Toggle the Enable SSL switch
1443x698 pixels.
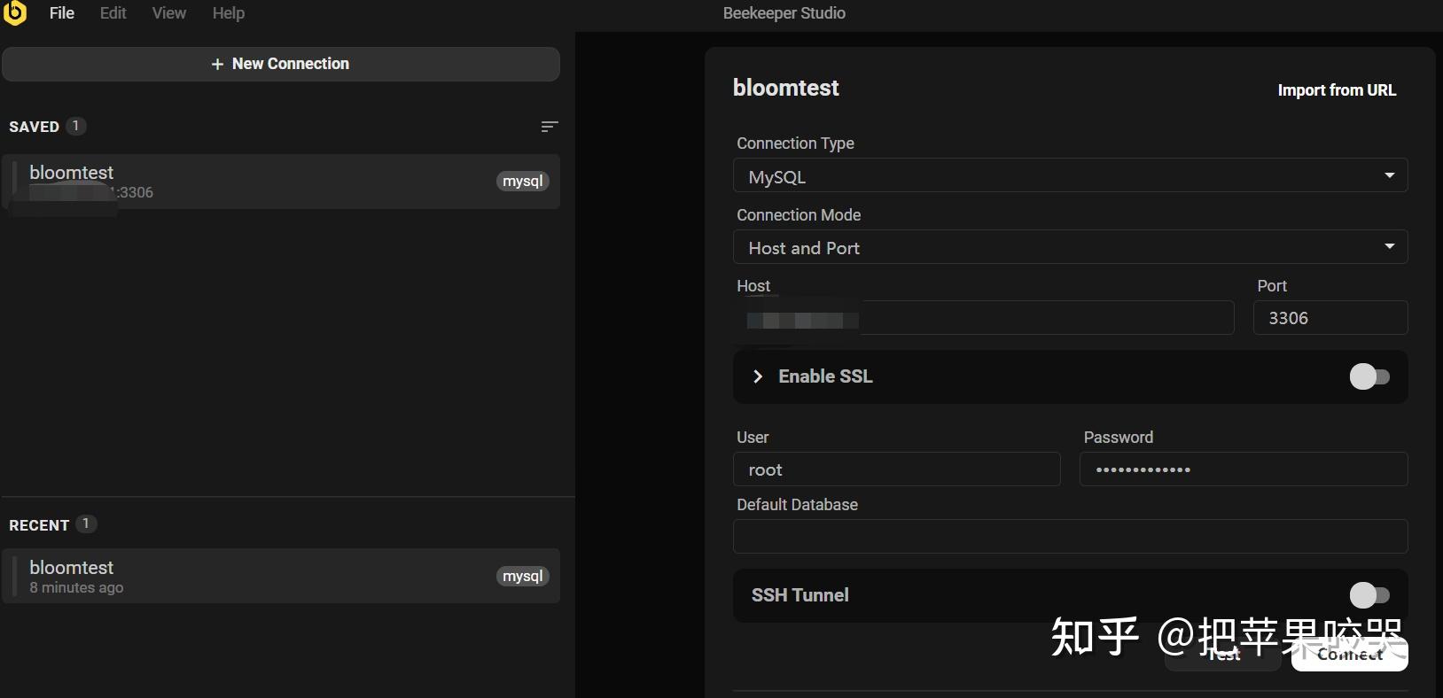(x=1369, y=376)
